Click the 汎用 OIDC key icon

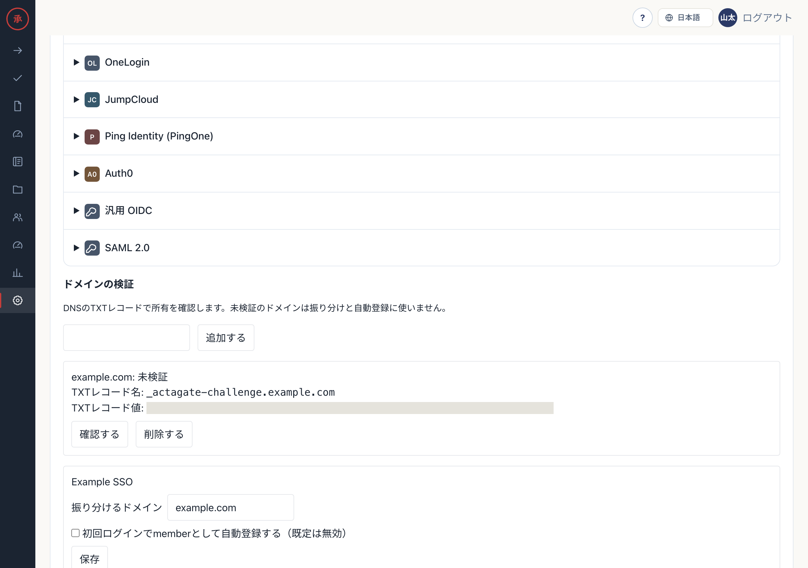click(x=92, y=211)
